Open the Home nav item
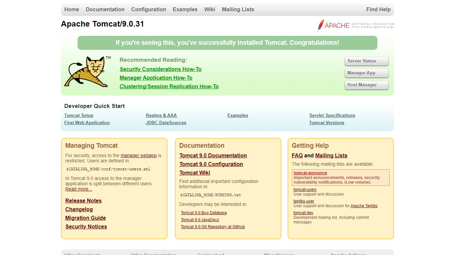Image resolution: width=455 pixels, height=255 pixels. pyautogui.click(x=72, y=9)
